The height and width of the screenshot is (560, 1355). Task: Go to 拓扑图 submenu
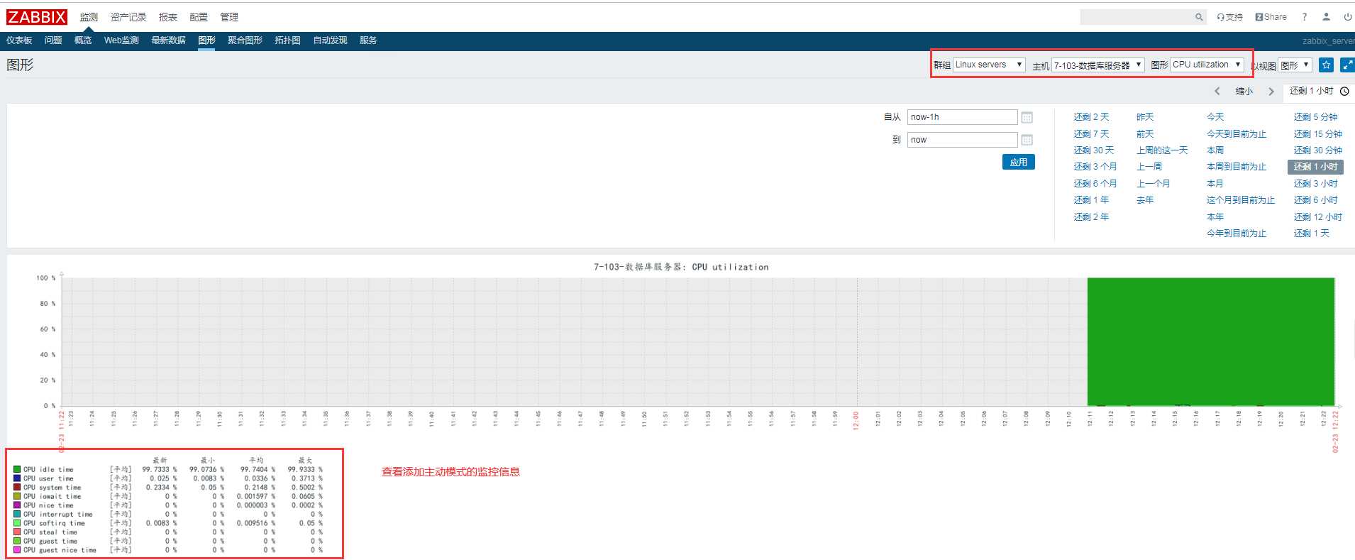(x=287, y=40)
